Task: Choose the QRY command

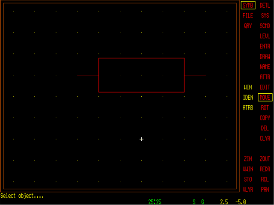Action: pos(248,26)
